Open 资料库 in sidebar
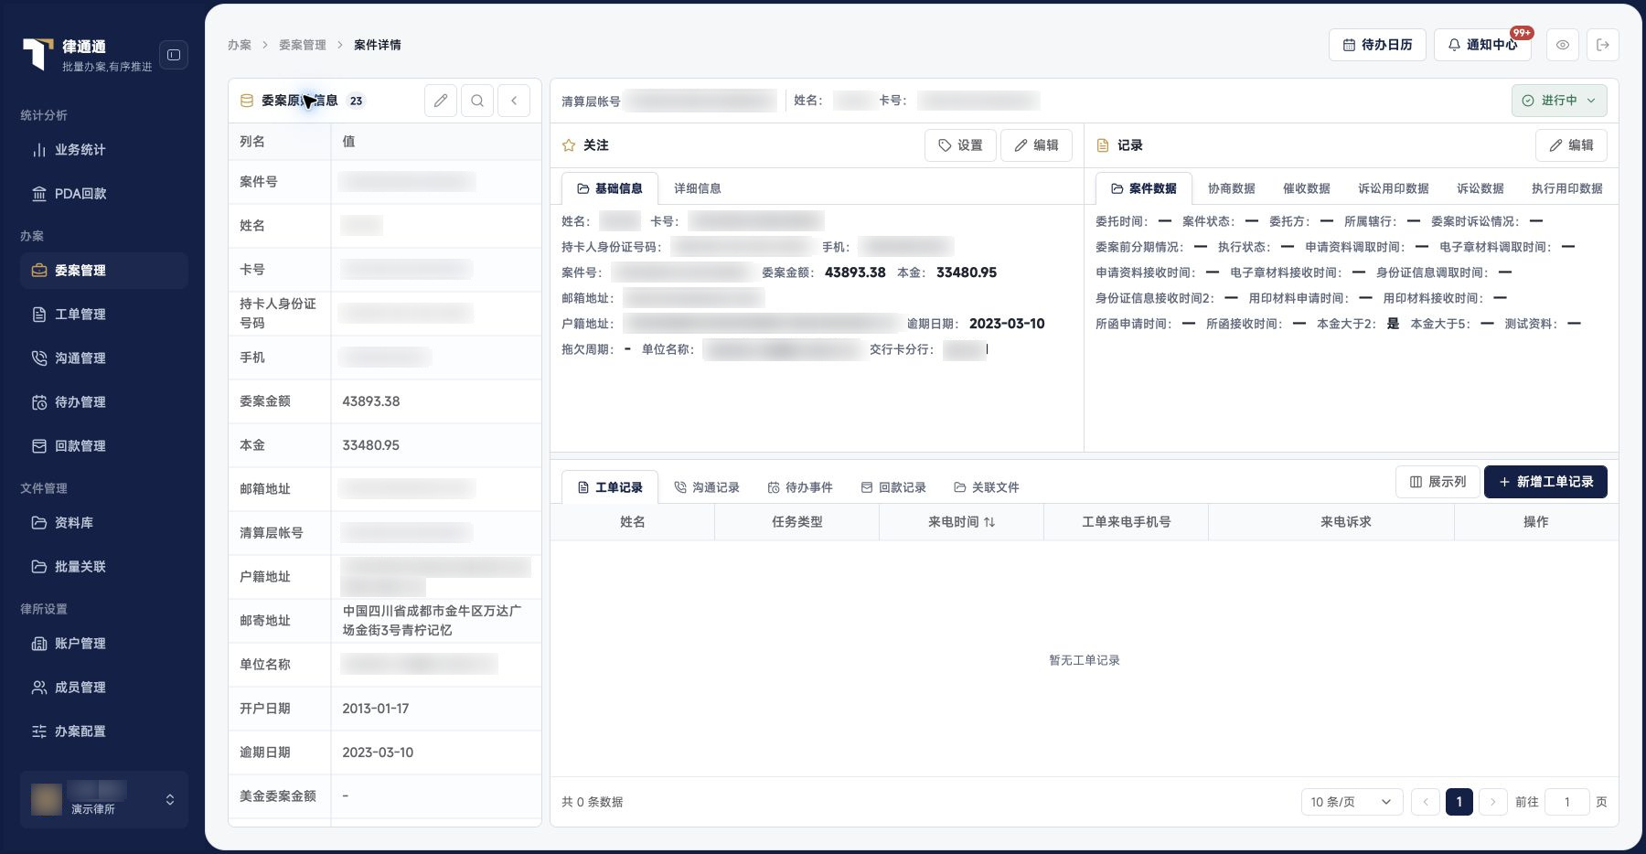Viewport: 1646px width, 854px height. point(103,523)
